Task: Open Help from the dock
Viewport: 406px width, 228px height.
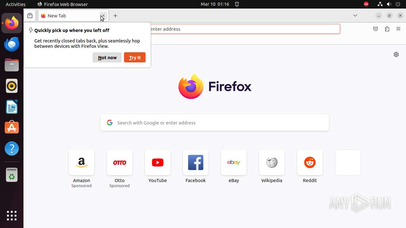Action: 12,149
